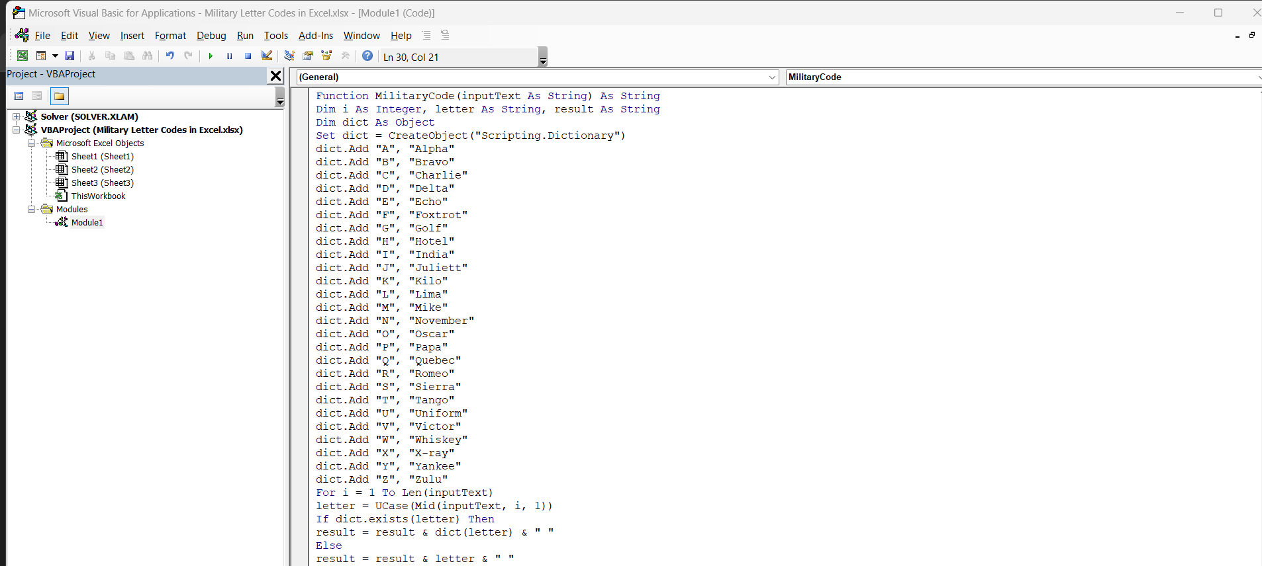Image resolution: width=1262 pixels, height=566 pixels.
Task: Select Sheet1 (Sheet1) in project tree
Action: 103,156
